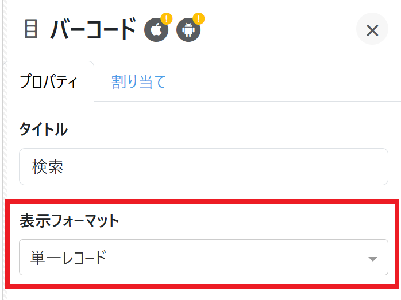Image resolution: width=401 pixels, height=300 pixels.
Task: Open the 表示フォーマット dropdown
Action: 203,258
